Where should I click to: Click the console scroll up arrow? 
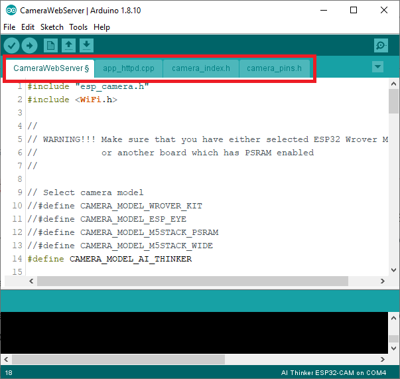pos(393,318)
